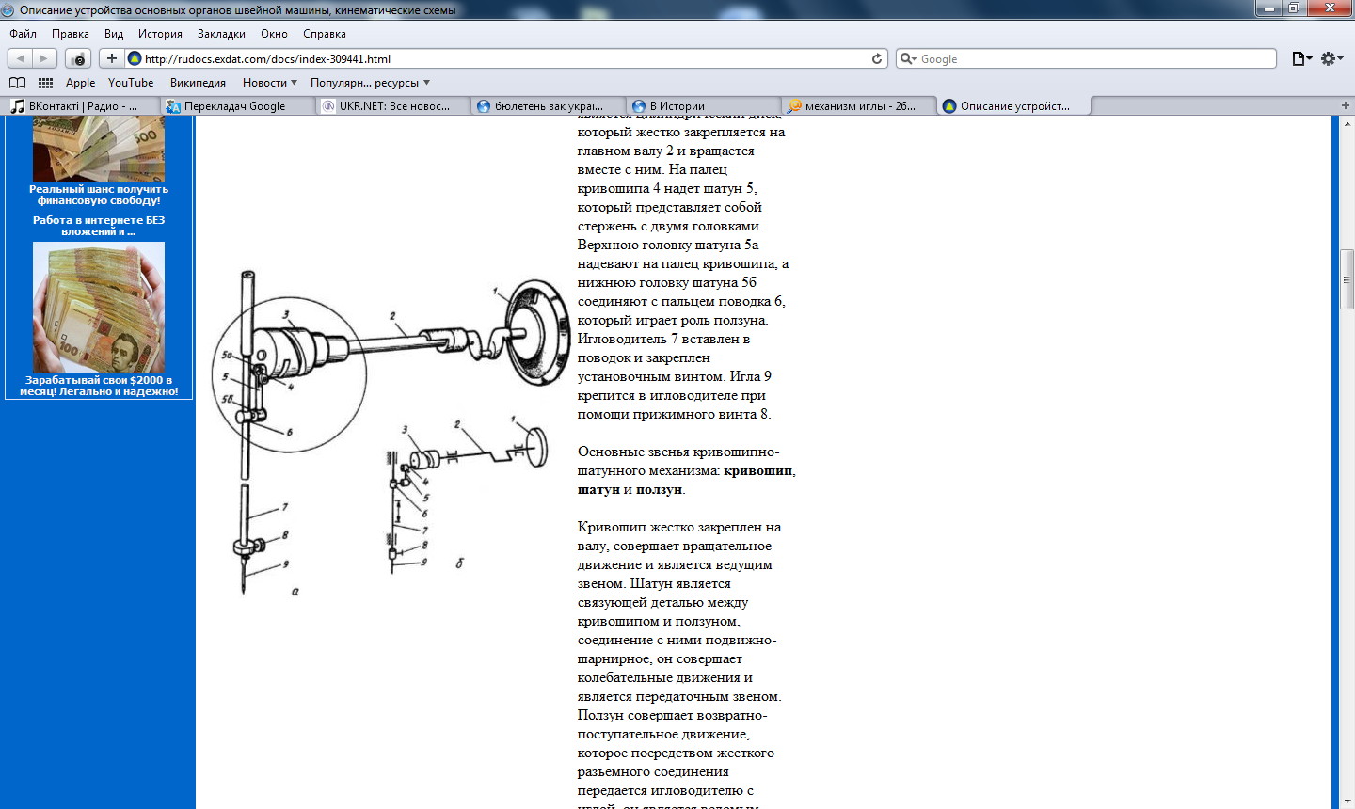The width and height of the screenshot is (1355, 809).
Task: Switch to the UKR.NET tab
Action: [392, 106]
